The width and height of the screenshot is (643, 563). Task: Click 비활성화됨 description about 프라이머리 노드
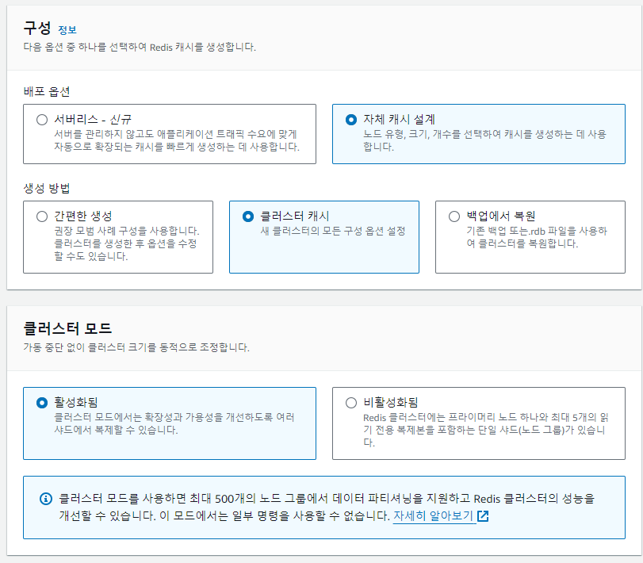(486, 430)
